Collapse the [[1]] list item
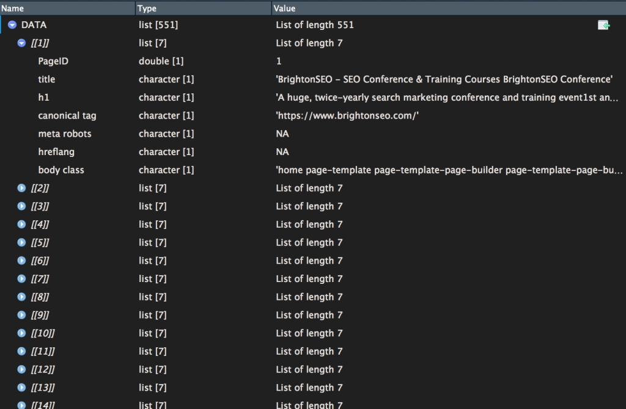Viewport: 626px width, 409px height. pos(22,43)
